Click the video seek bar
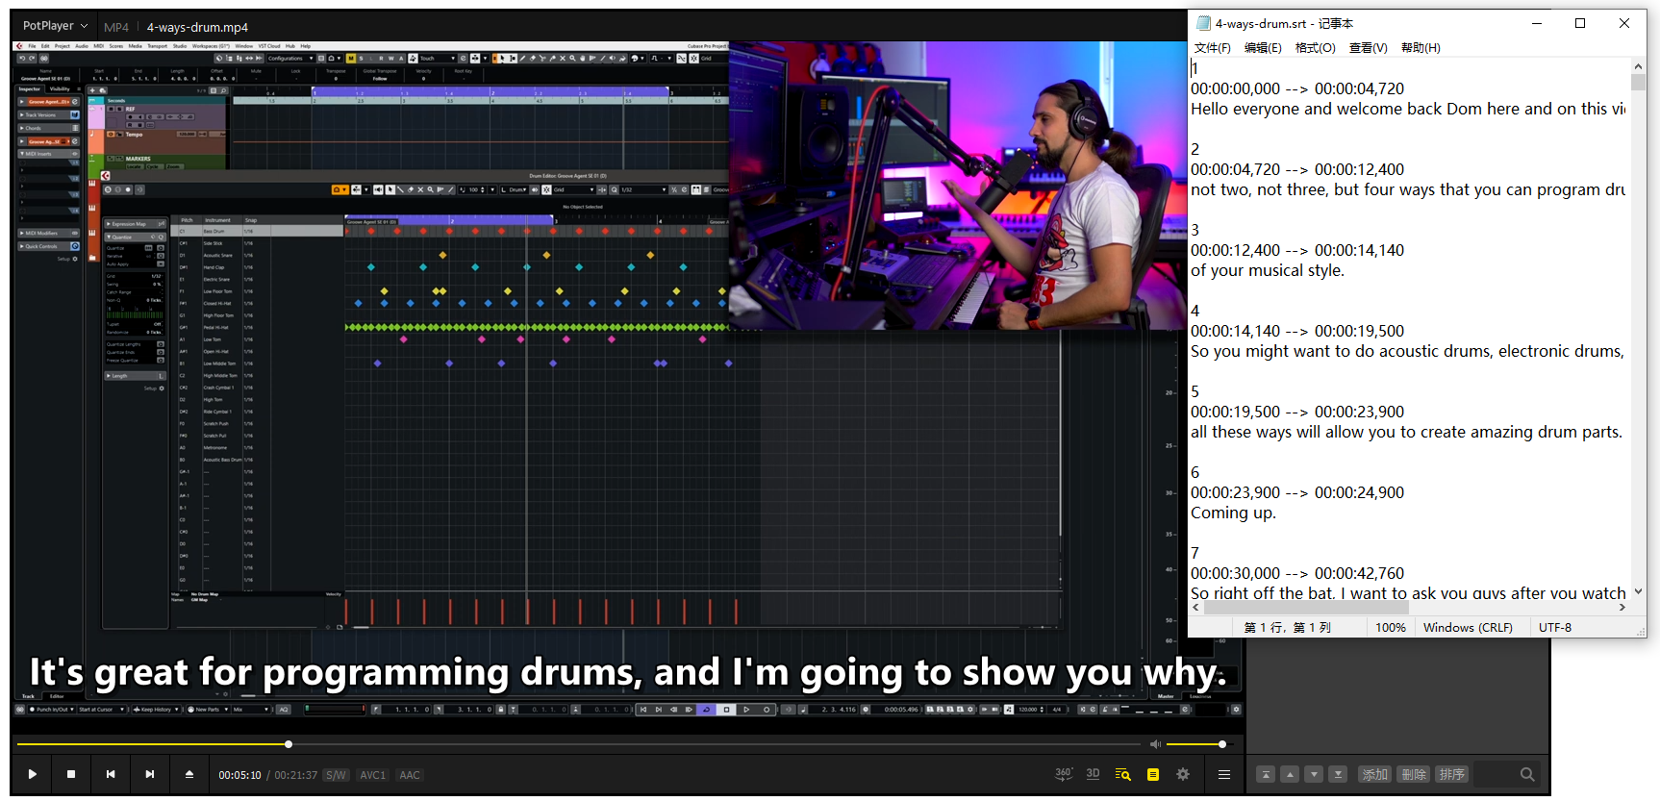The image size is (1660, 801). [579, 744]
